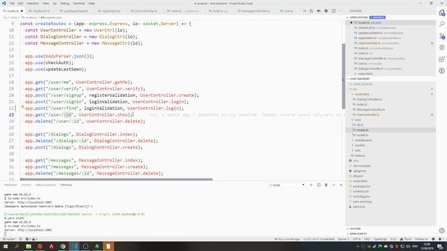Open the Debug menu
Viewport: 447px width, 251px height.
click(x=65, y=3)
